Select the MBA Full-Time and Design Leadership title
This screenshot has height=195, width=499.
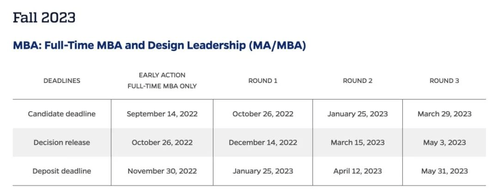pos(159,46)
